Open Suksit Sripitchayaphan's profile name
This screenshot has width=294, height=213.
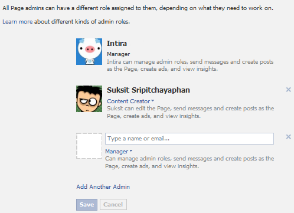[x=148, y=90]
